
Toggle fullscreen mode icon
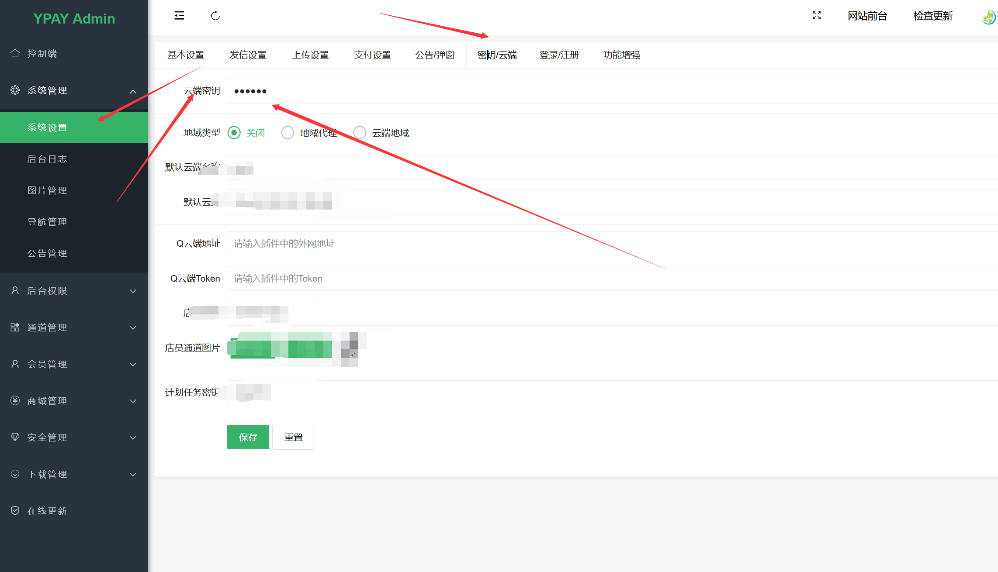(x=817, y=16)
